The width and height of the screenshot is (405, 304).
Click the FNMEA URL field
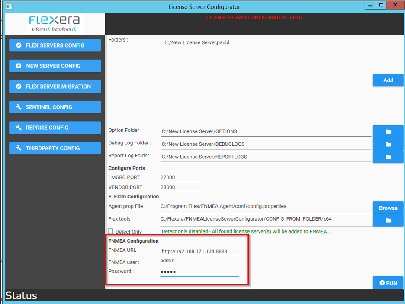[x=201, y=251]
